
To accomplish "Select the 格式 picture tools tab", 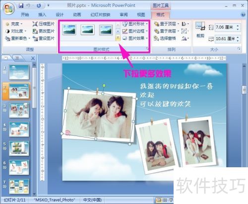I will 160,14.
